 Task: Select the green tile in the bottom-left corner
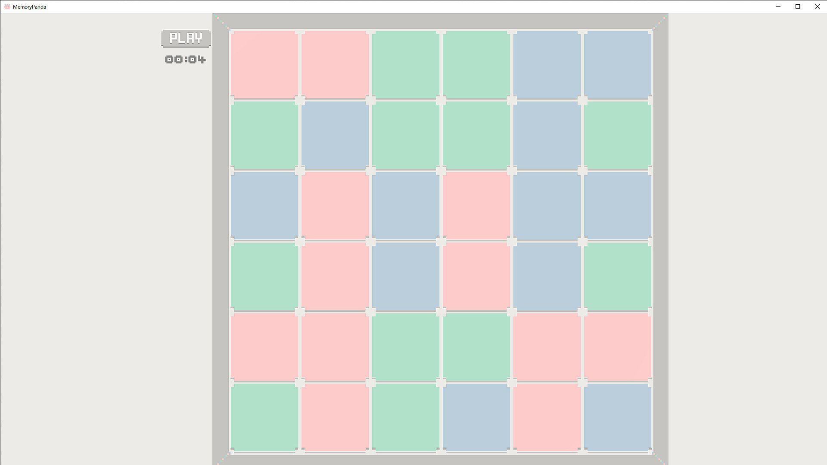[264, 417]
